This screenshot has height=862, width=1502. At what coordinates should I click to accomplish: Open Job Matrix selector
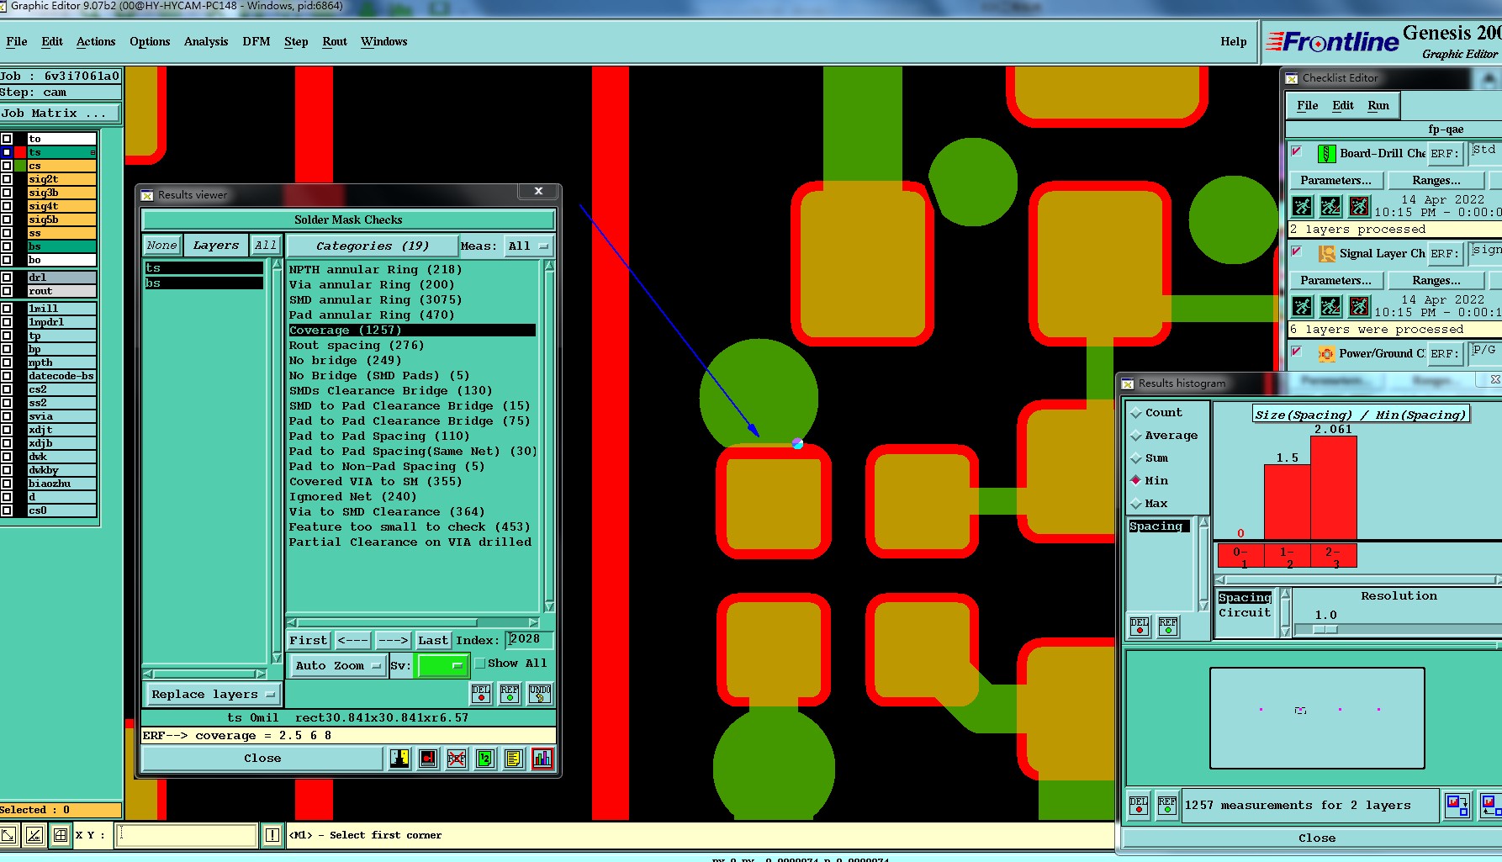(x=60, y=113)
